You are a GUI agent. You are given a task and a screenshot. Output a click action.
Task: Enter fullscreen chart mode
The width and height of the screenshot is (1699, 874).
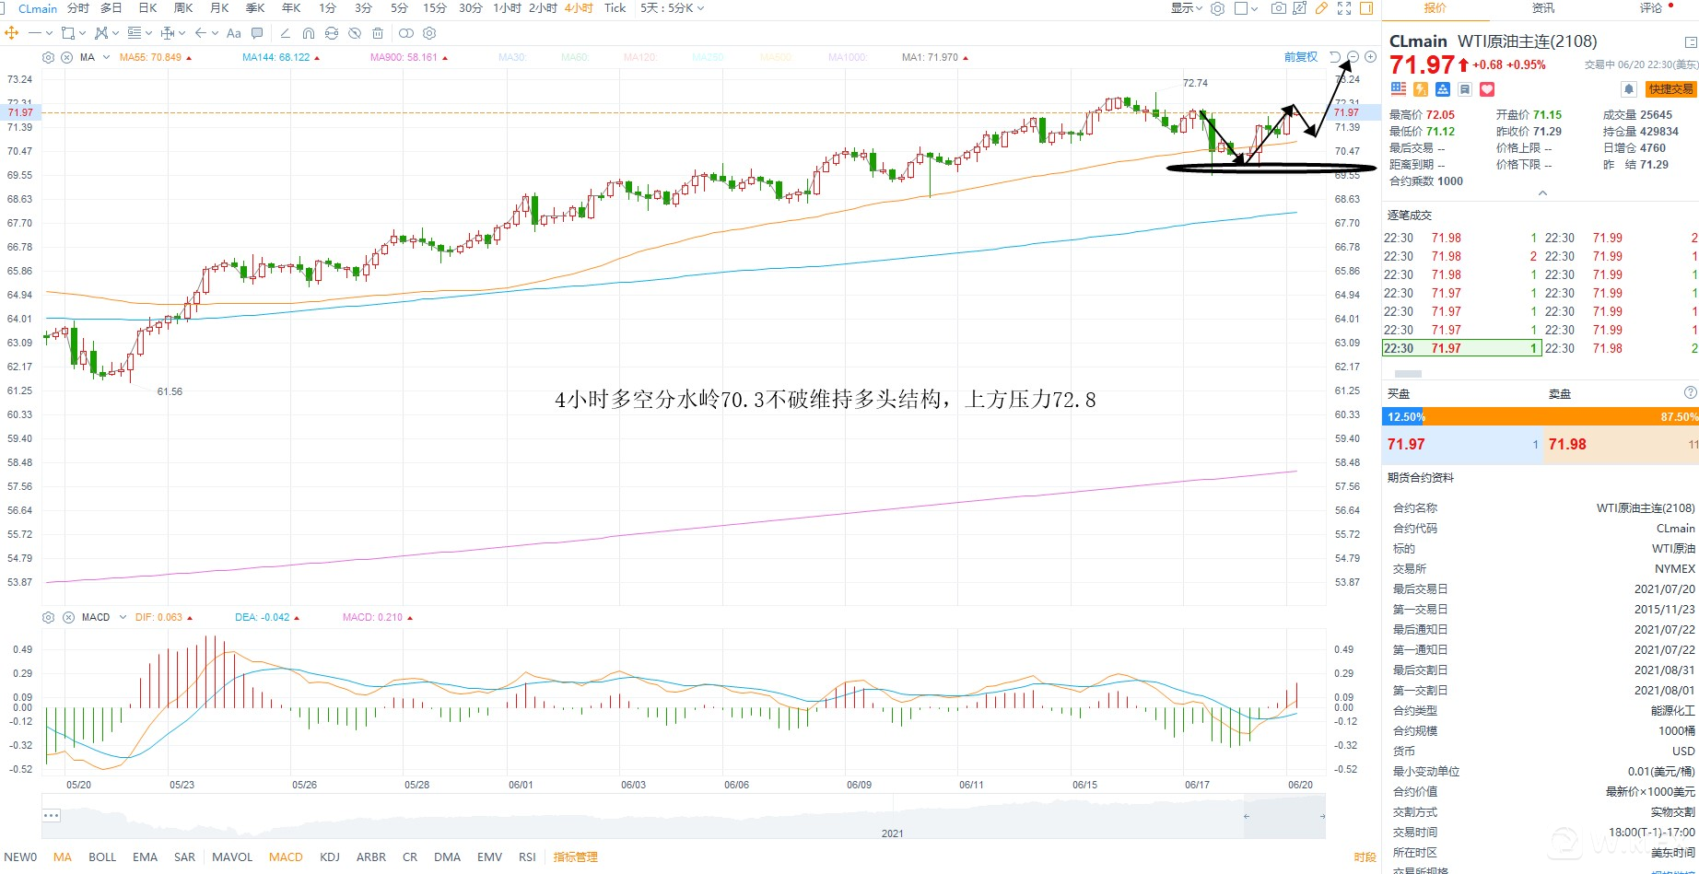[1344, 8]
